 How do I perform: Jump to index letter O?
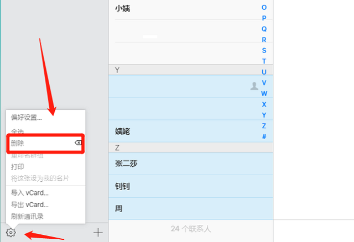click(x=264, y=7)
